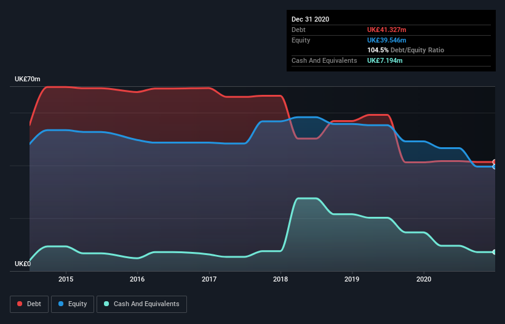Click the Equity label in tooltip
The width and height of the screenshot is (505, 324).
tap(301, 40)
